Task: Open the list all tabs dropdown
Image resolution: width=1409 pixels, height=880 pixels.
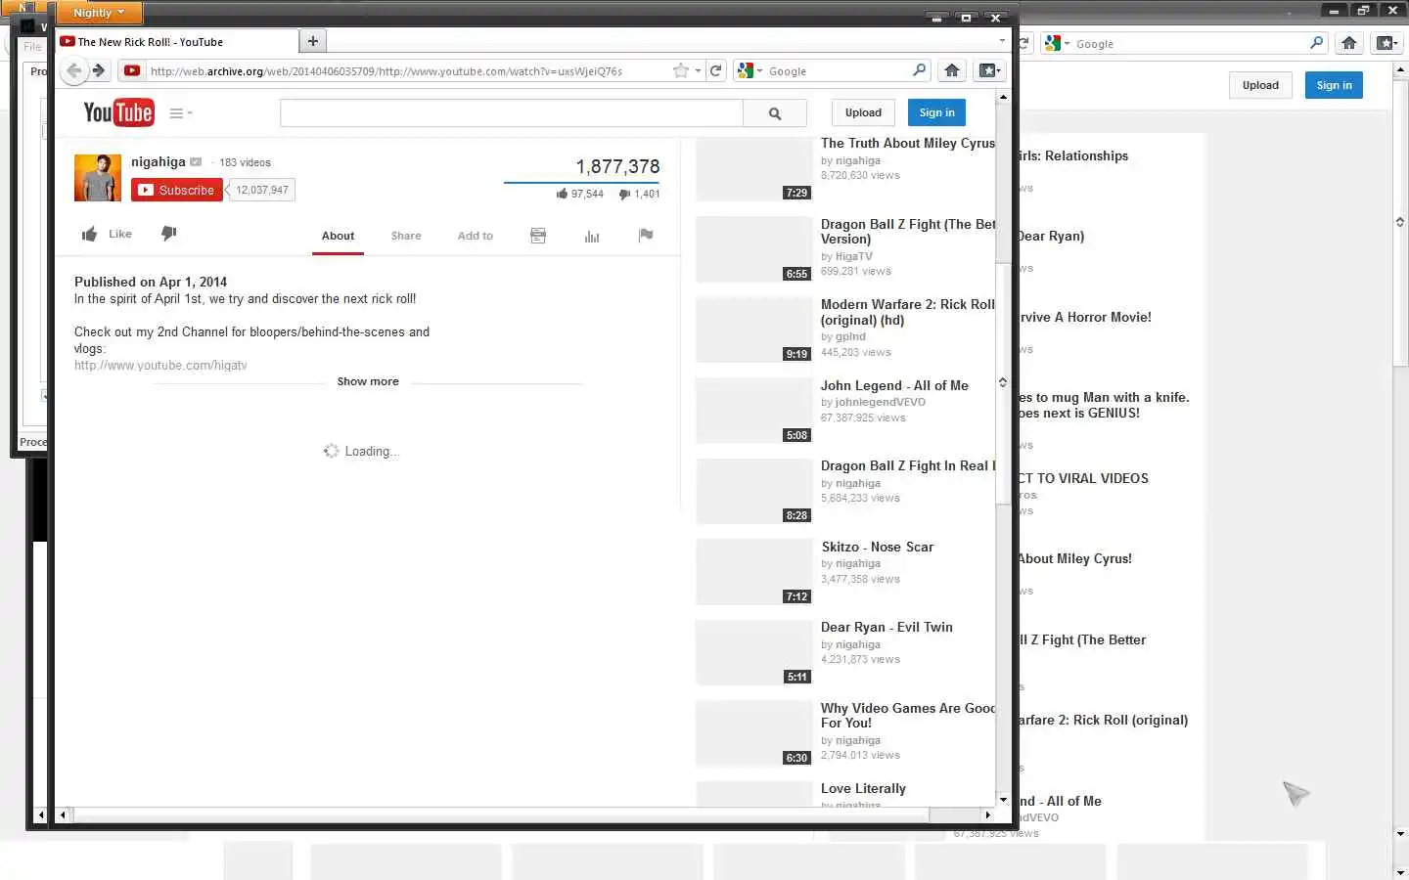Action: point(1002,41)
